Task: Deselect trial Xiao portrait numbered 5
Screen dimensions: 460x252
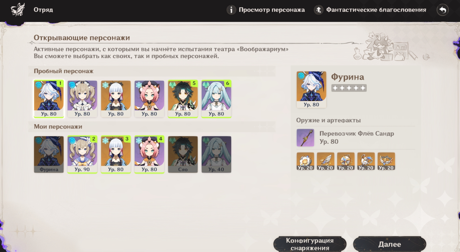Action: tap(183, 99)
